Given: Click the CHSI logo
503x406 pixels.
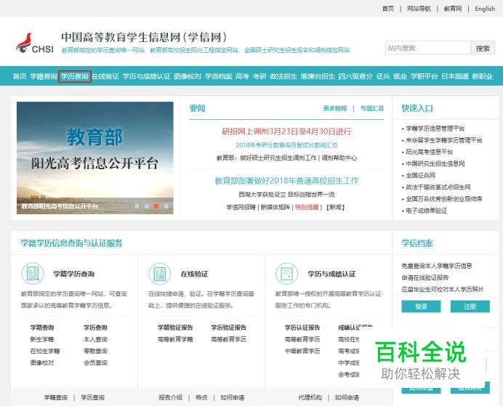Looking at the screenshot, I should 35,44.
